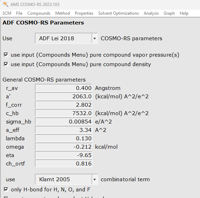Open the SCM menu
200x198 pixels.
[x=7, y=13]
